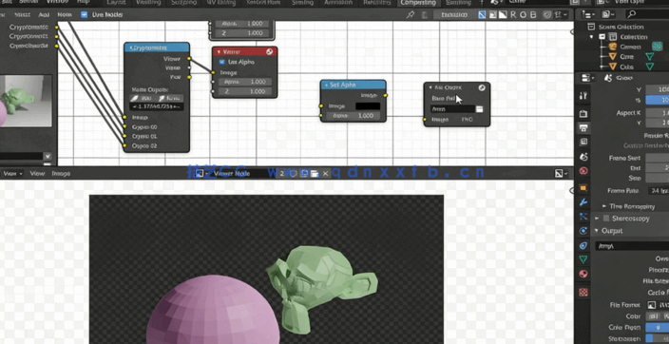This screenshot has height=344, width=669.
Task: Click the file browse icon on File Output node
Action: 480,109
